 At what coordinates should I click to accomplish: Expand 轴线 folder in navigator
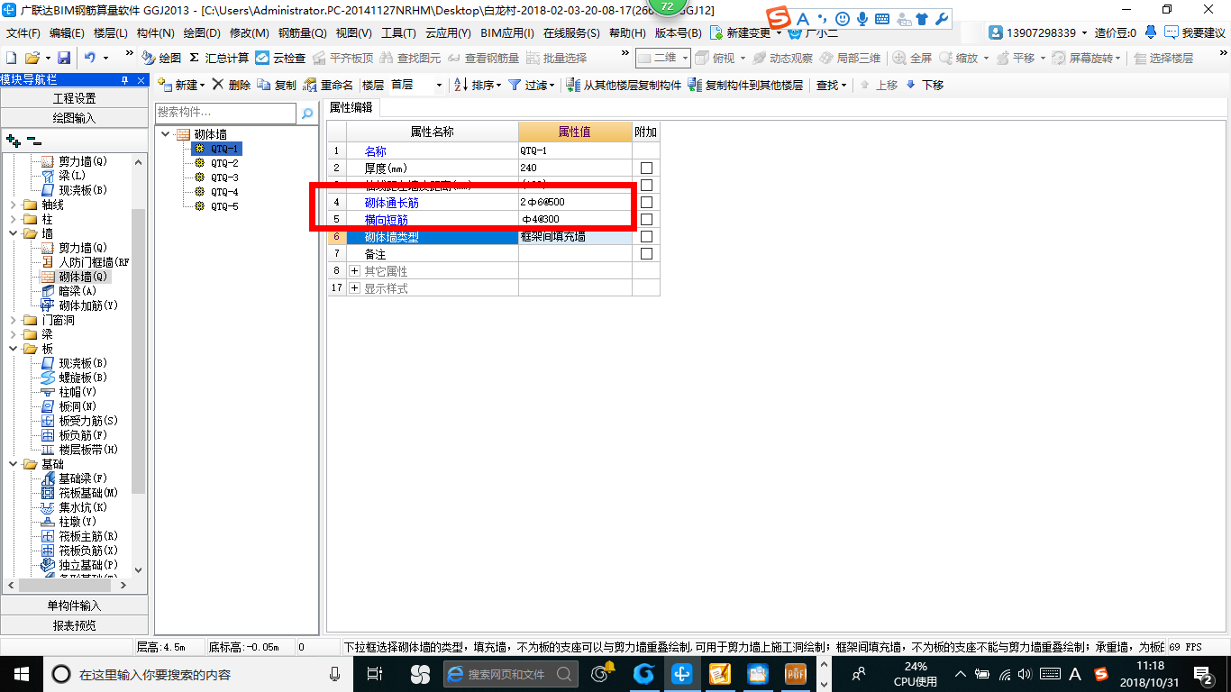[14, 205]
